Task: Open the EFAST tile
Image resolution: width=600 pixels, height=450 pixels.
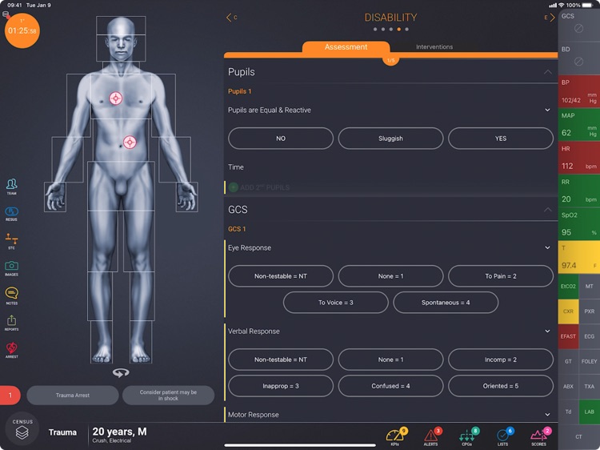Action: point(568,336)
